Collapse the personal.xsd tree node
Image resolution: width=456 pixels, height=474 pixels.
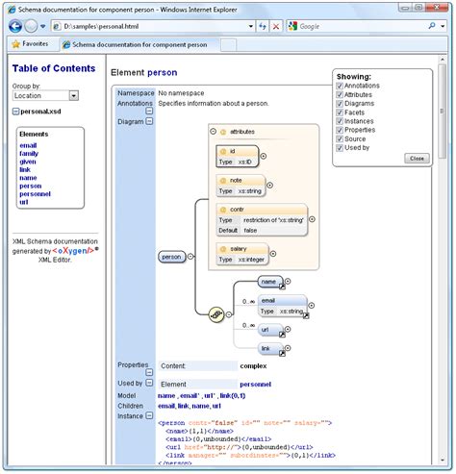tap(15, 112)
